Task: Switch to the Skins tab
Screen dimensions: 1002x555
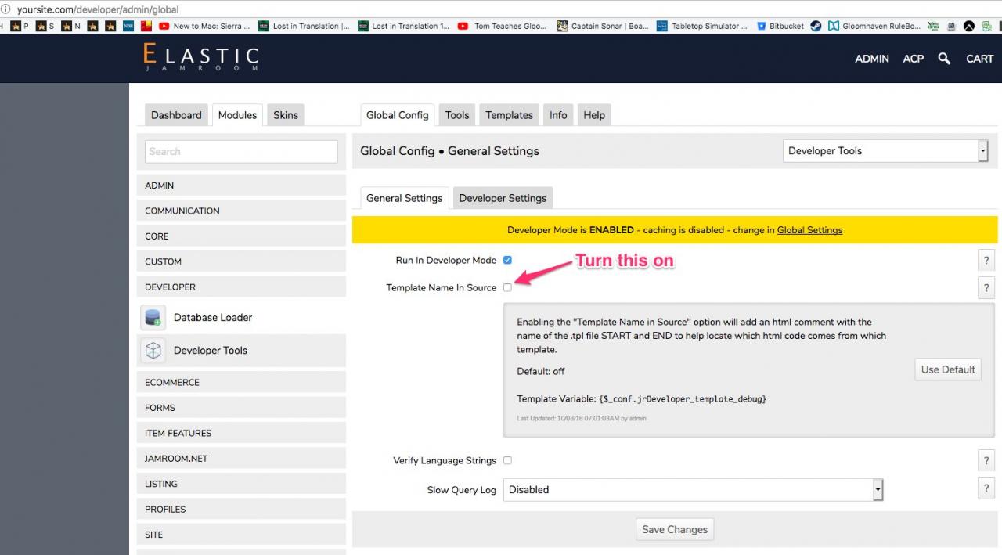Action: coord(285,115)
